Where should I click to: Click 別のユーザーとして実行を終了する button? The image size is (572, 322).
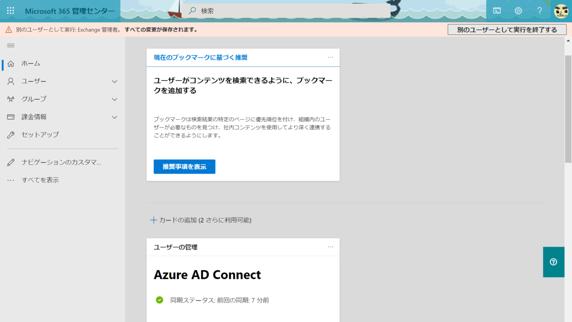507,30
